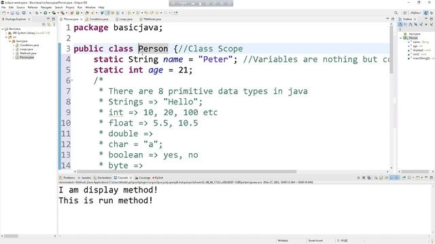Open the Run menu
435x244 pixels.
point(80,7)
